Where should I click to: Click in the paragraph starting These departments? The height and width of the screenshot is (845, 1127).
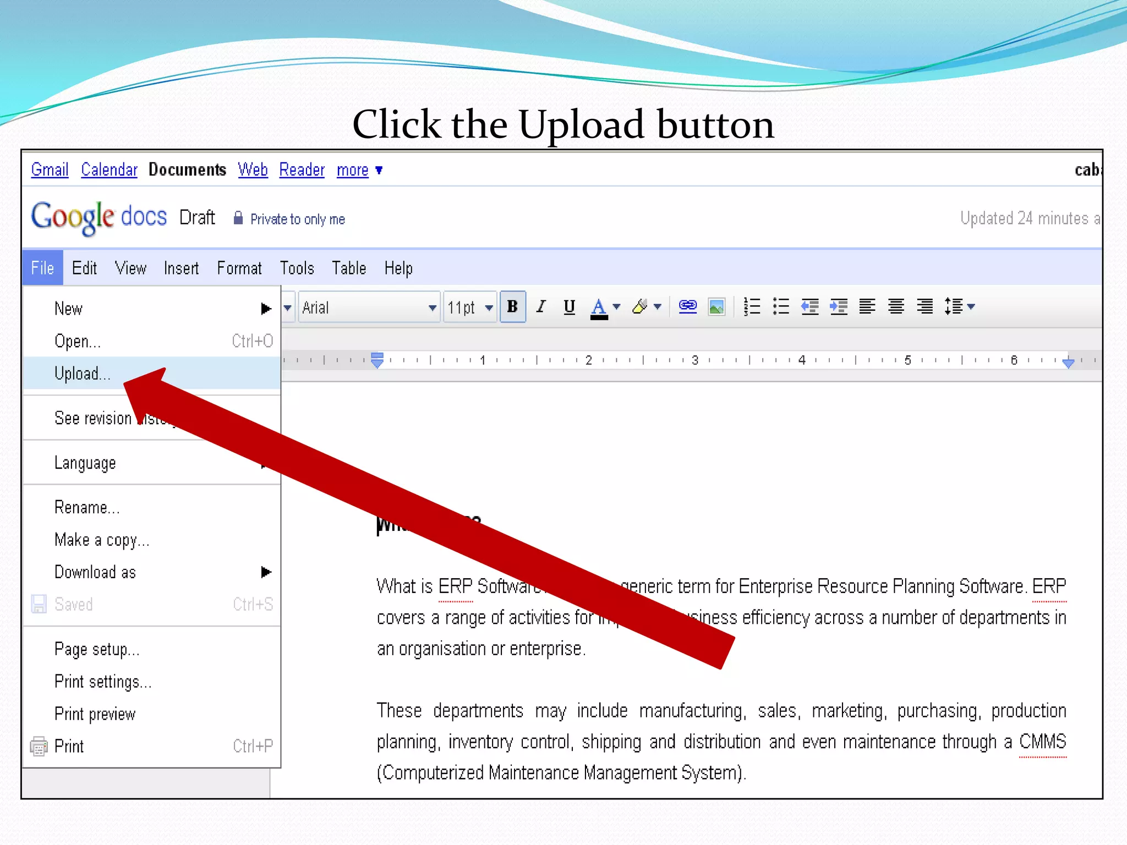[x=721, y=742]
